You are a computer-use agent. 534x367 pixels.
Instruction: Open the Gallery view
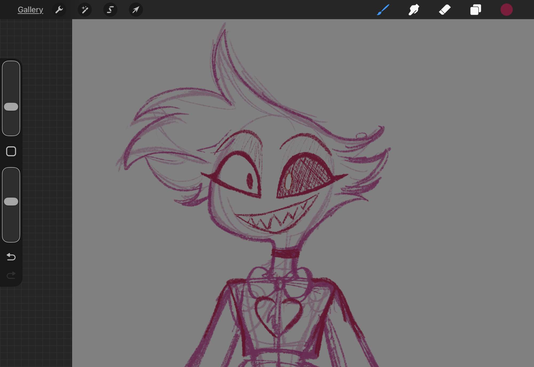tap(30, 10)
